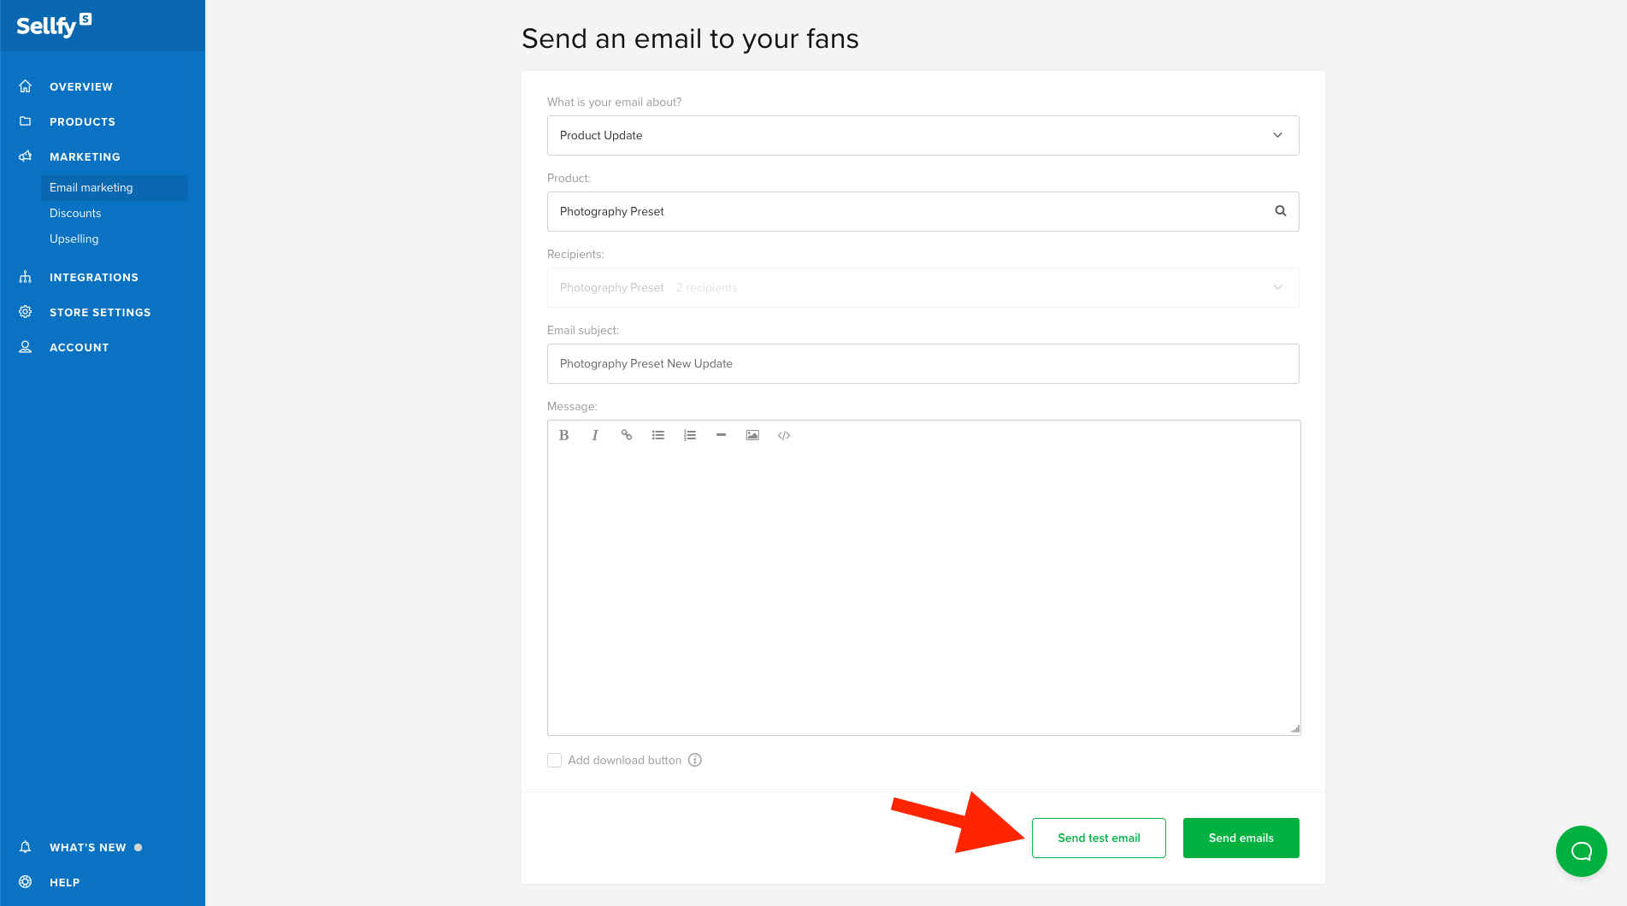Click the Email subject input field
Viewport: 1627px width, 906px height.
(x=923, y=363)
